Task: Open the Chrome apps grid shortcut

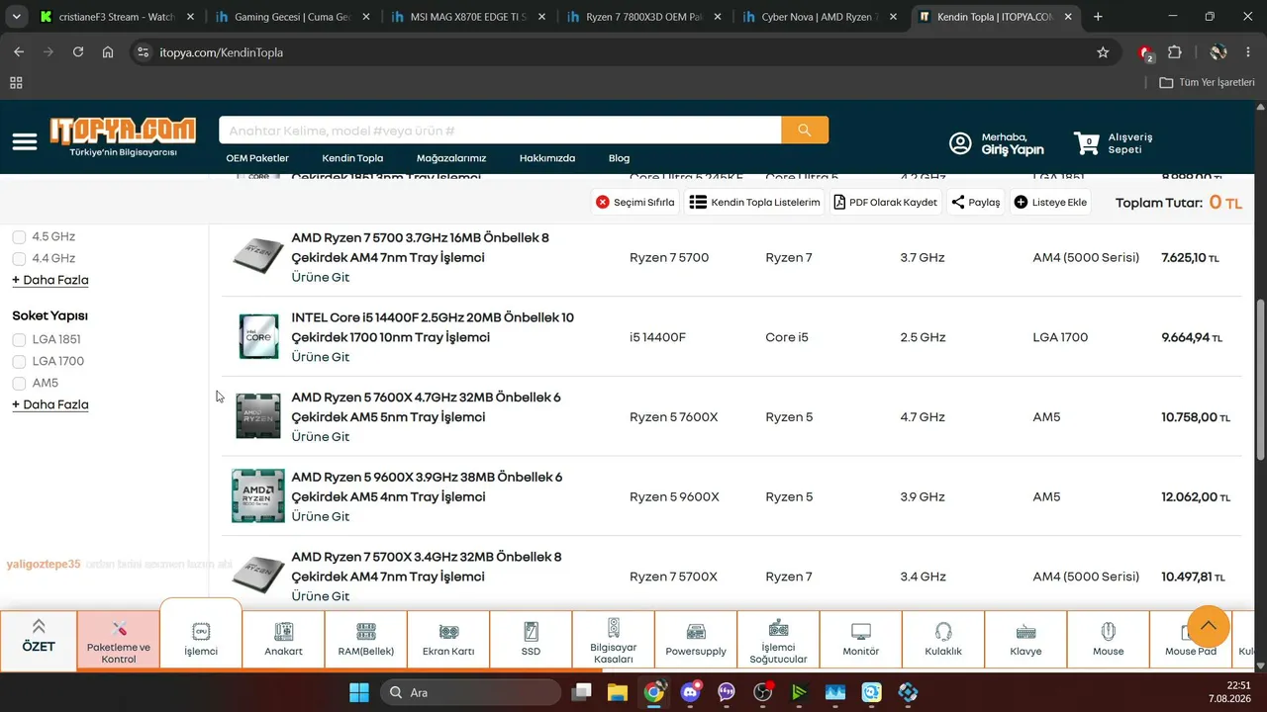Action: tap(16, 83)
